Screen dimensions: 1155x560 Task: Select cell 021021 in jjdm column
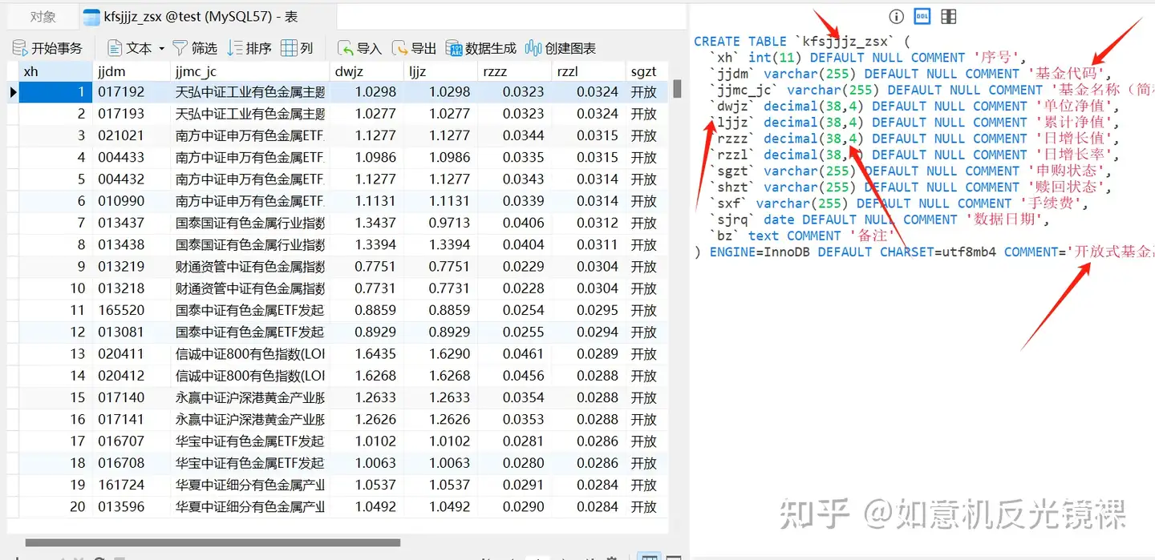[x=131, y=135]
